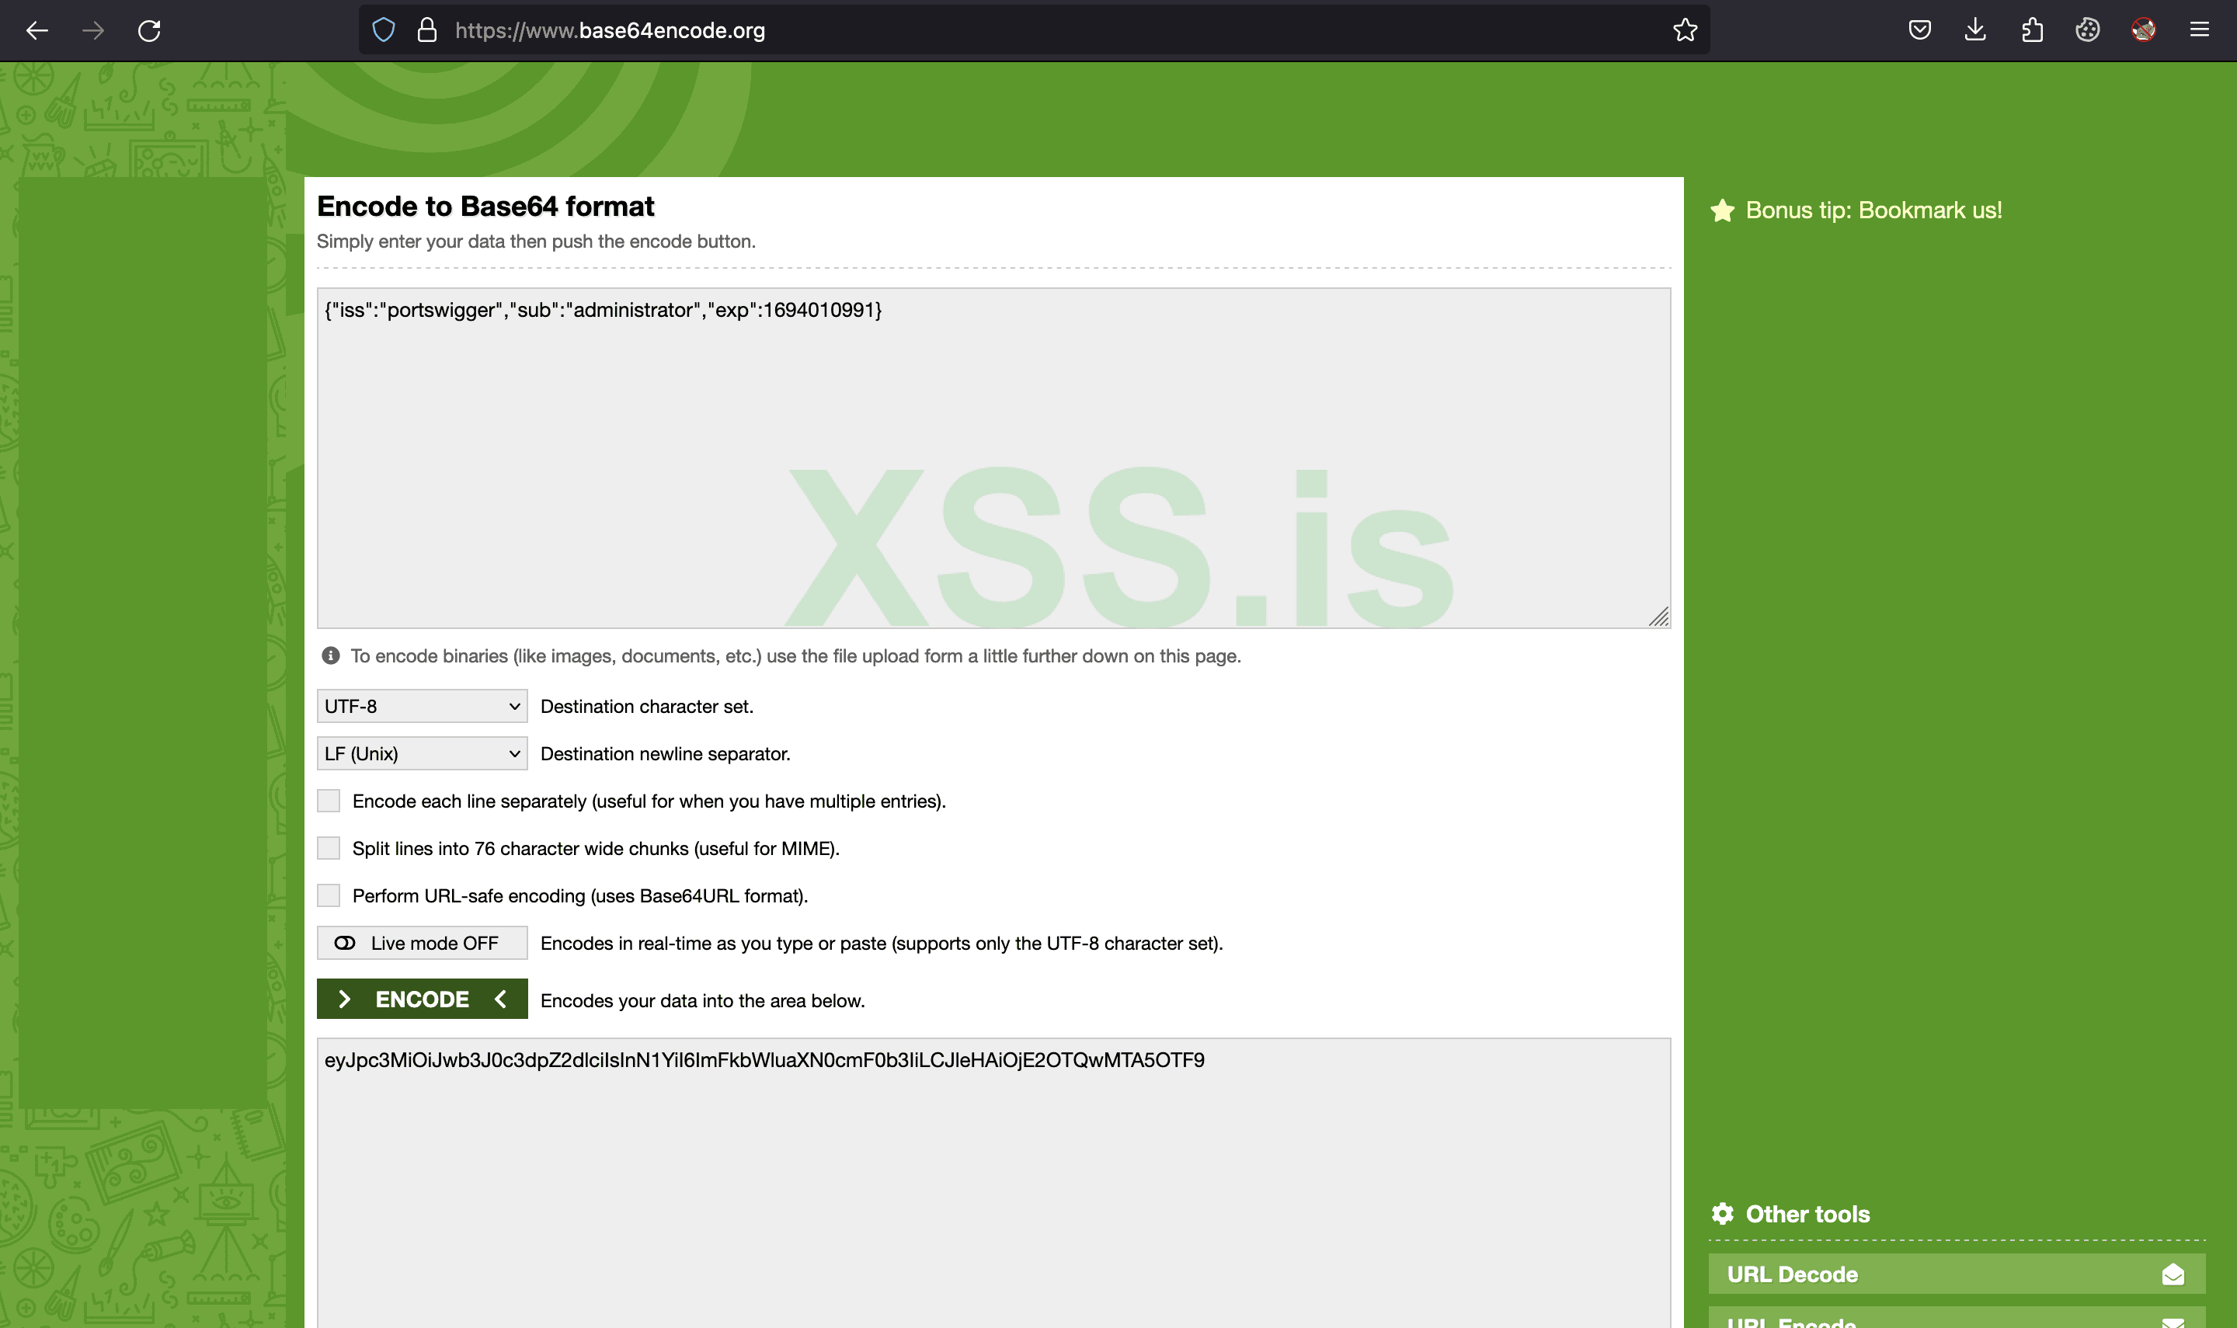
Task: Toggle Live mode OFF switch
Action: (x=422, y=944)
